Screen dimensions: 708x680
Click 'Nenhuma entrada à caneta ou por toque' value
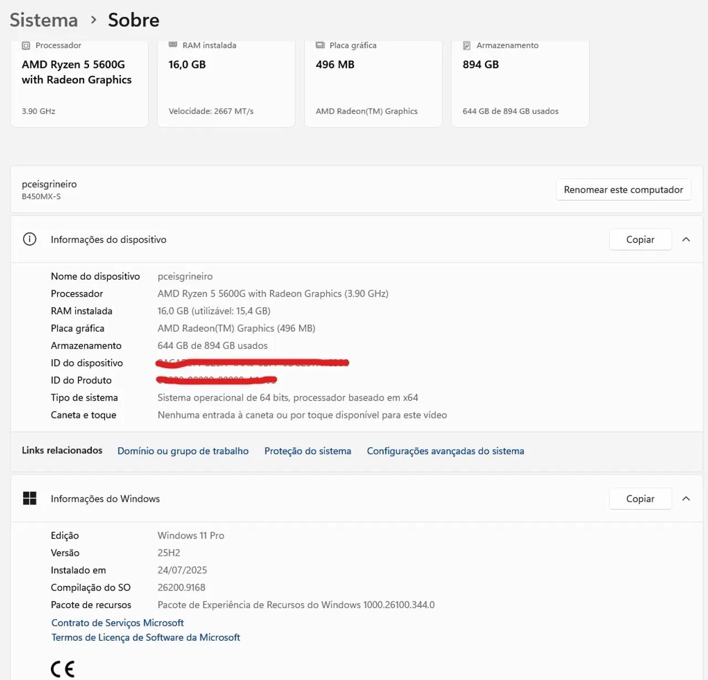coord(302,415)
